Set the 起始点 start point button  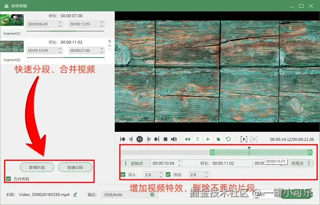coord(136,163)
